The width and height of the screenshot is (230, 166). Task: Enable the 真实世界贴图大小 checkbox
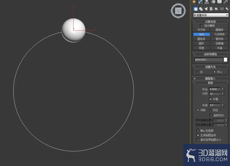point(198,140)
